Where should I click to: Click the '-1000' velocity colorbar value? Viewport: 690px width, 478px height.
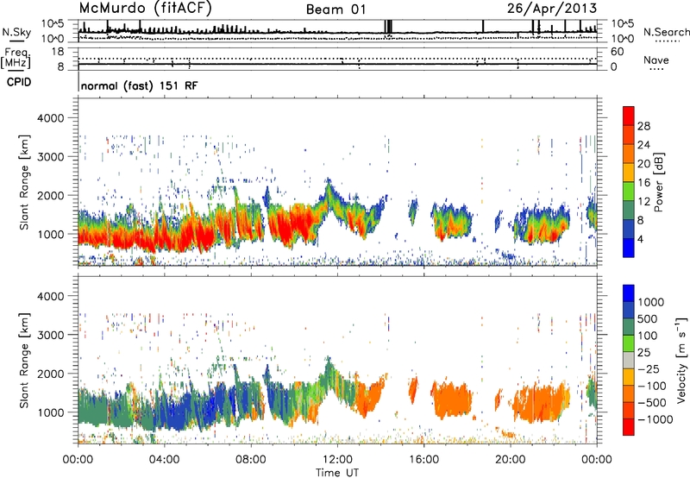click(655, 419)
